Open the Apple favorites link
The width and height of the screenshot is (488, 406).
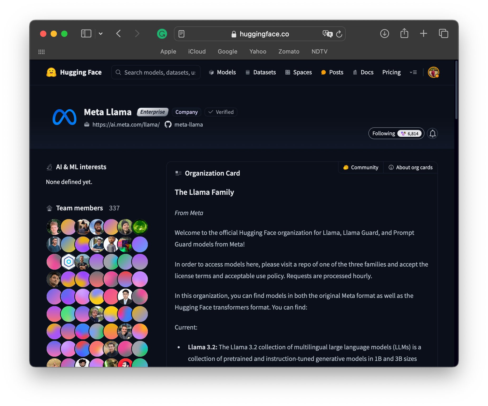click(x=168, y=51)
